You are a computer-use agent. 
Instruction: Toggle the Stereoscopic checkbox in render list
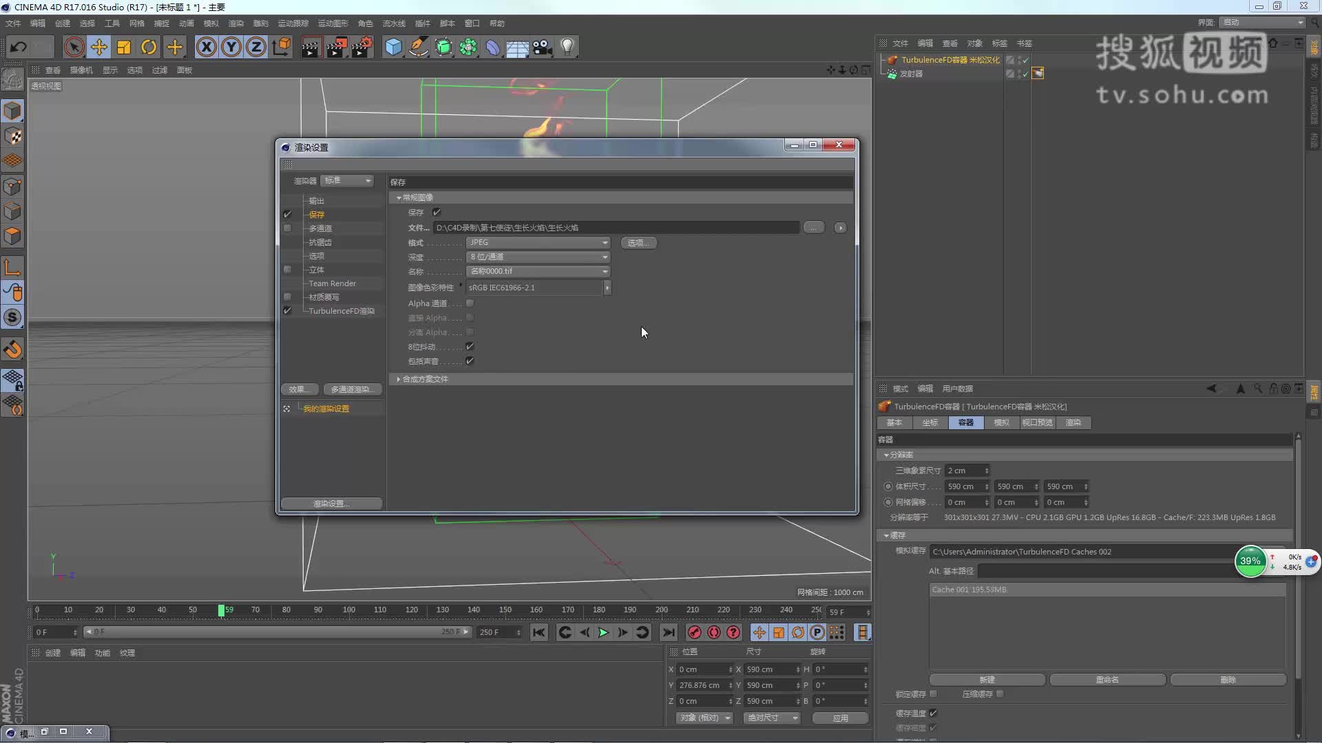pyautogui.click(x=287, y=269)
